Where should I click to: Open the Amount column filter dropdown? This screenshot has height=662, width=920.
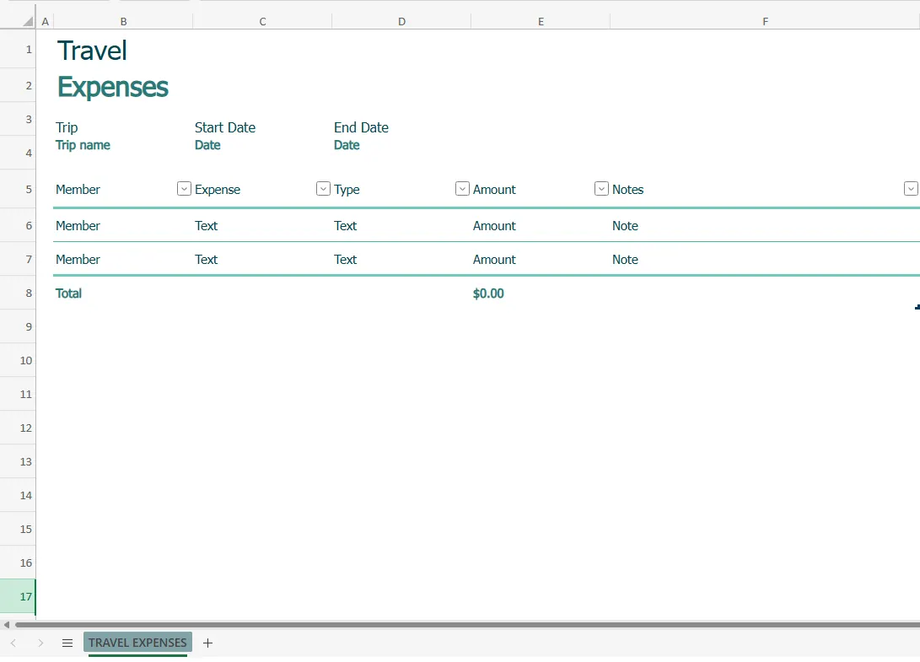(x=601, y=189)
